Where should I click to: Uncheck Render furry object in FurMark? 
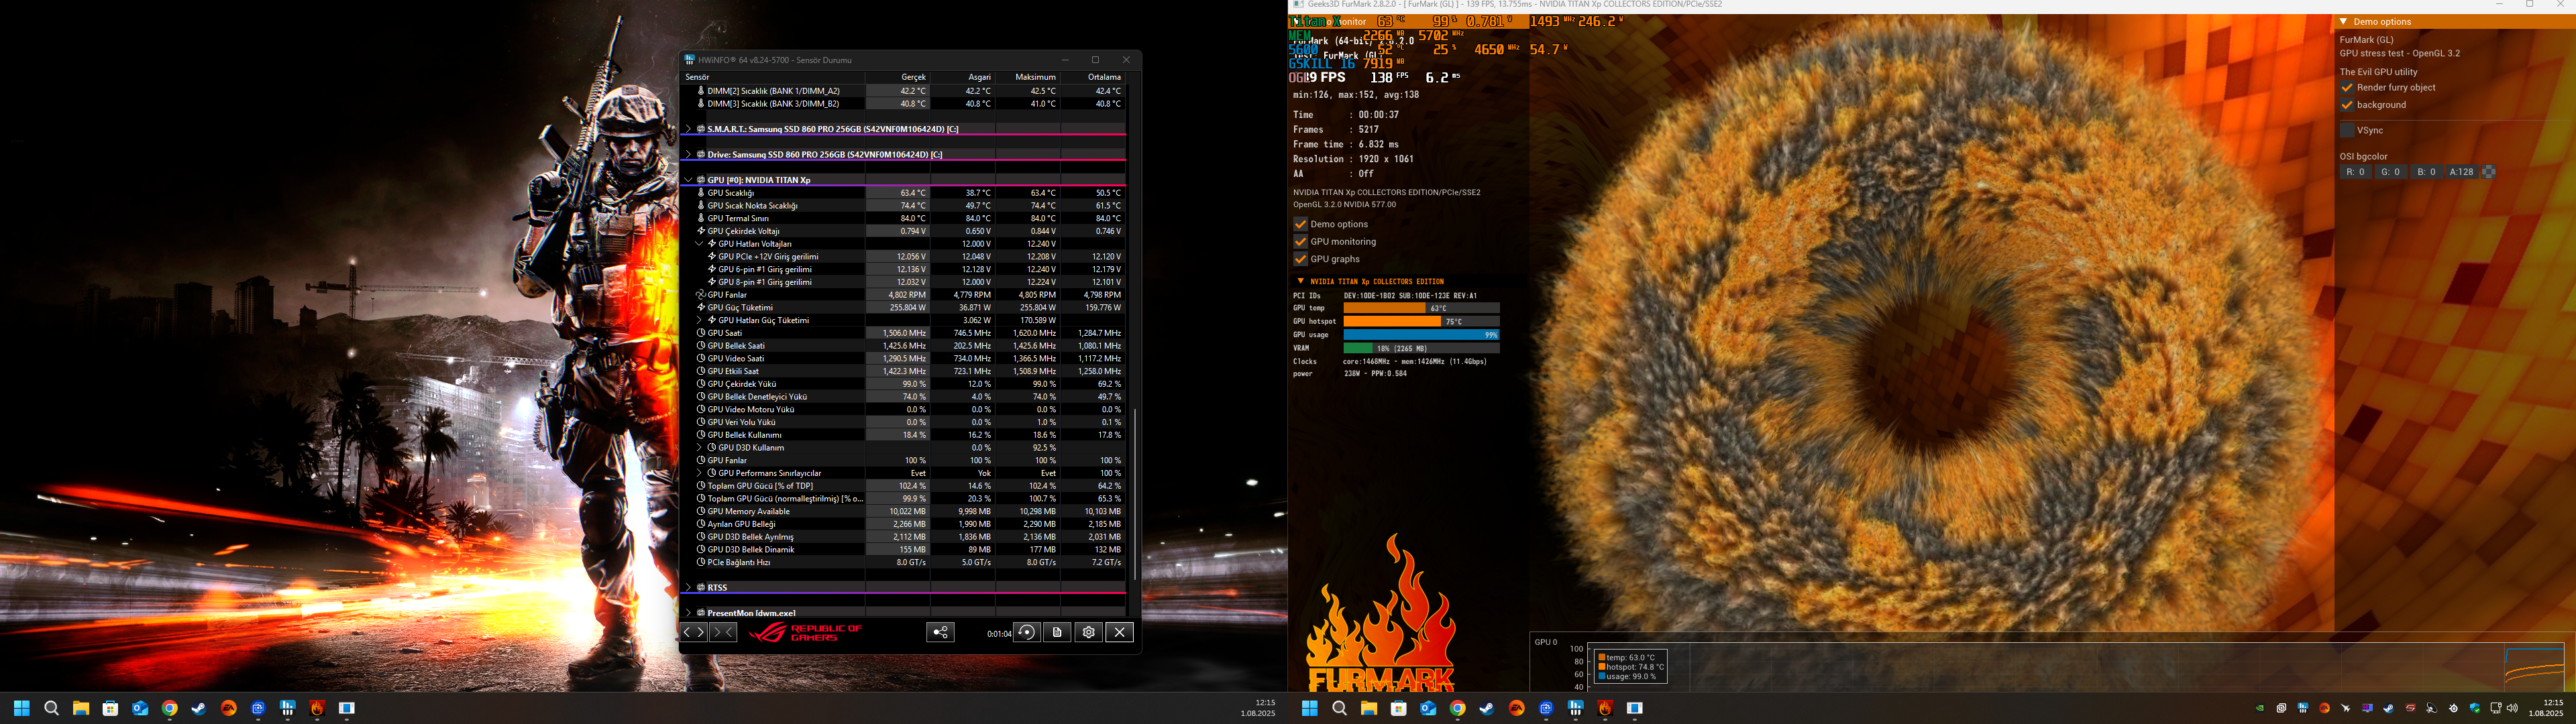(2347, 88)
